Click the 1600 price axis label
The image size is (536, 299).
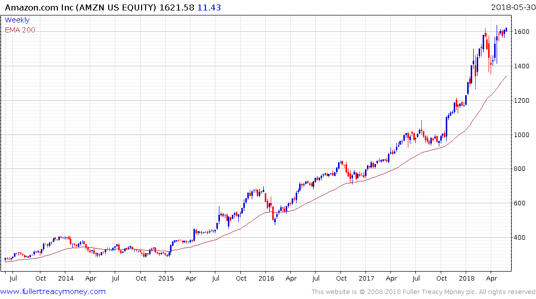(x=522, y=32)
